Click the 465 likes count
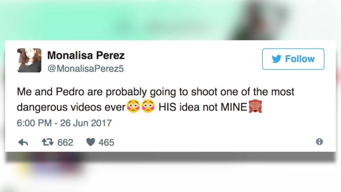Image resolution: width=341 pixels, height=192 pixels. tap(106, 142)
